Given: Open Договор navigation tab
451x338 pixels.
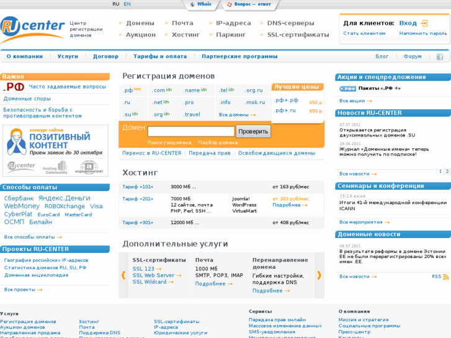Looking at the screenshot, I should (105, 56).
